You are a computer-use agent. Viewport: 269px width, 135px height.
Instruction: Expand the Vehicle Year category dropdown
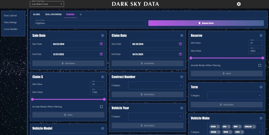156,116
